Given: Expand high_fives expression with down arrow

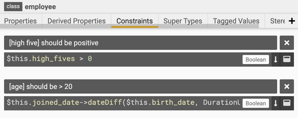Looking at the screenshot, I should click(x=276, y=60).
